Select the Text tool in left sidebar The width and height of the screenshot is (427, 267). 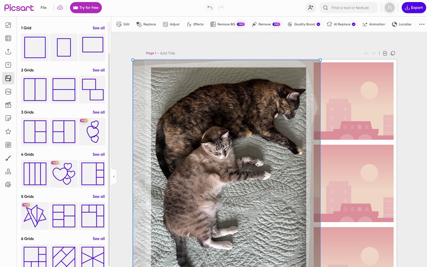8,65
